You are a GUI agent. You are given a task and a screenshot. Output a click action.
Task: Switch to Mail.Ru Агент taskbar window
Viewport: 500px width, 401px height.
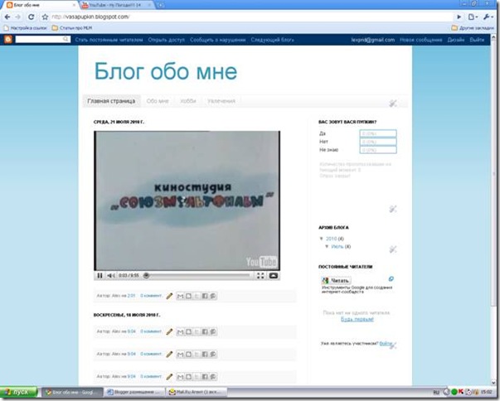tap(197, 392)
